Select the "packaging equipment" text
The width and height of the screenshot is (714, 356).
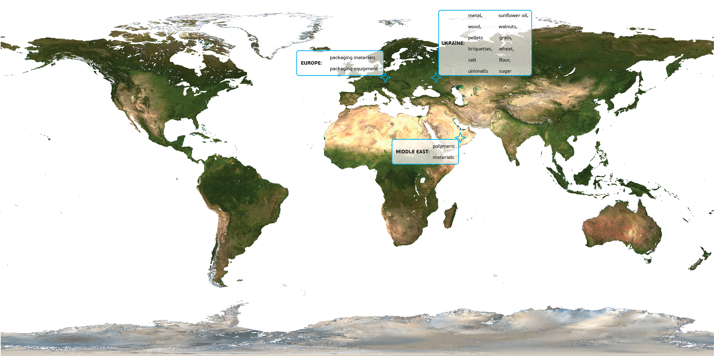click(x=354, y=69)
